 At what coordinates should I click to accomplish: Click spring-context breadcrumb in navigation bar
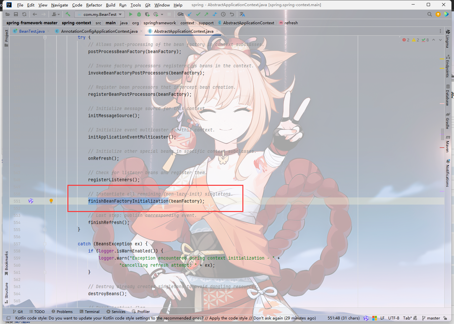76,23
